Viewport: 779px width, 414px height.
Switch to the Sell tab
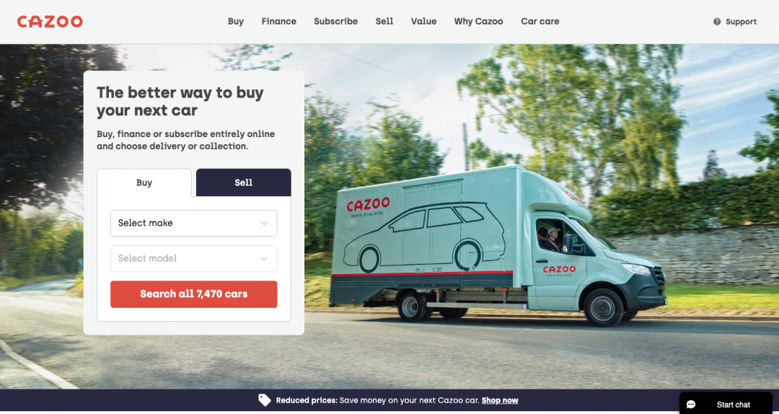coord(244,182)
